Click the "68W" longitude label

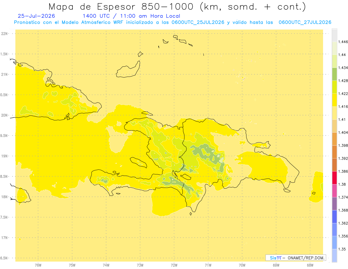tap(310, 265)
